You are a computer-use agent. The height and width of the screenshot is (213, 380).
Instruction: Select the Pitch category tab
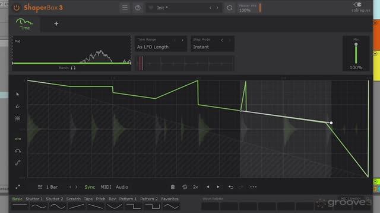[x=100, y=199]
